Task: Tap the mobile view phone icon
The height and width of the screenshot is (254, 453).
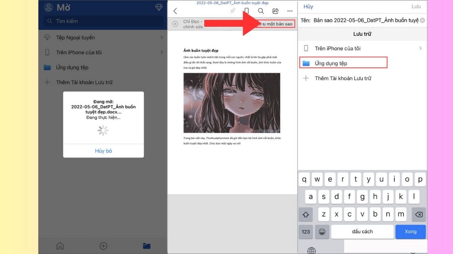Action: pos(247,11)
